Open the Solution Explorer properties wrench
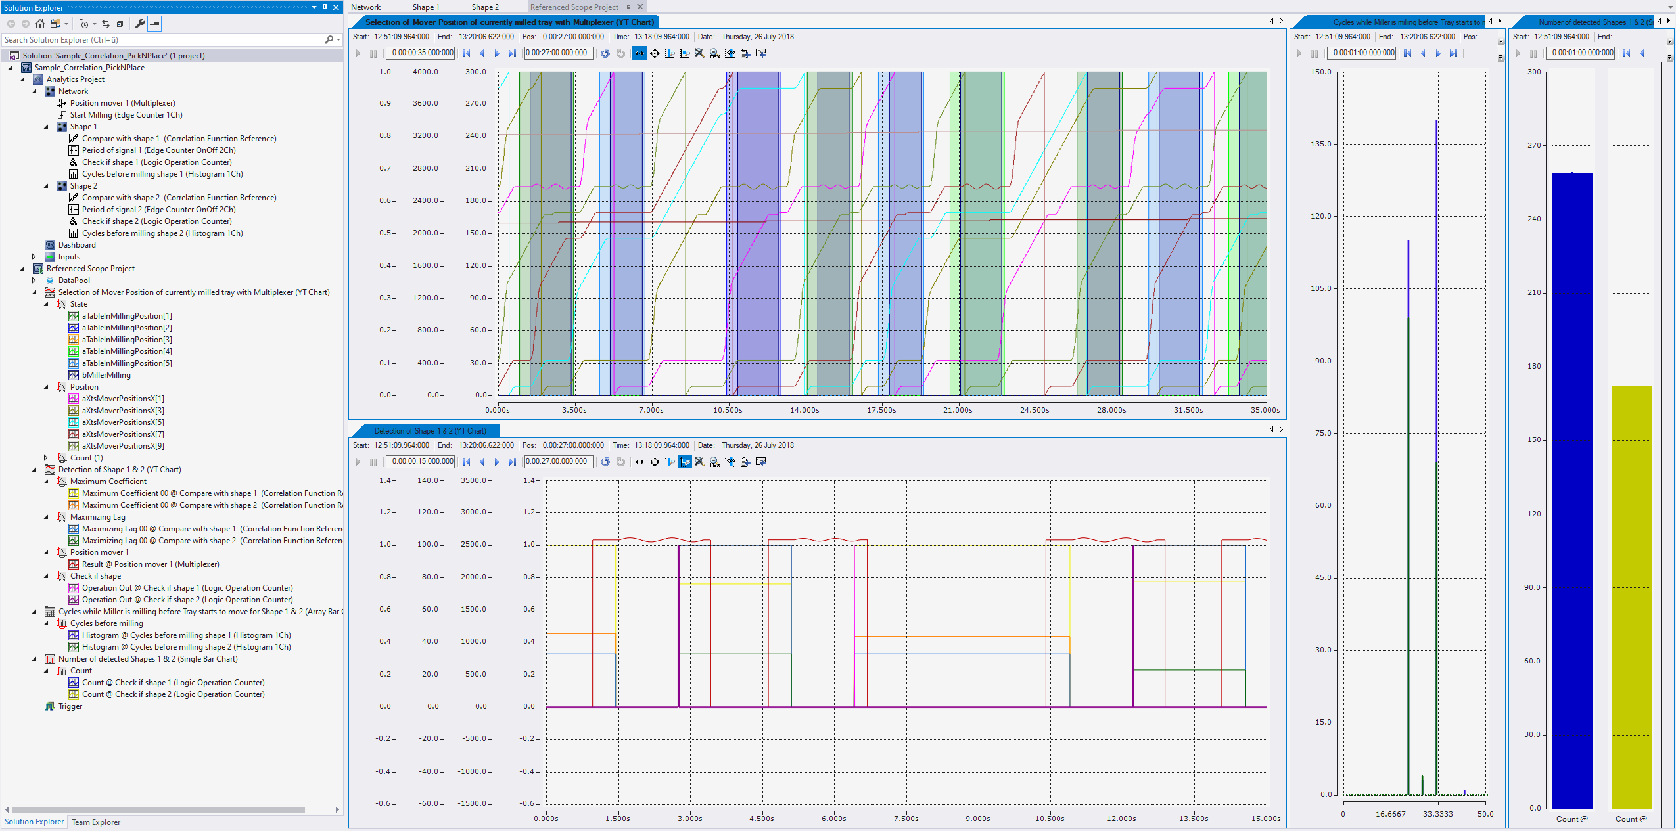 [139, 24]
